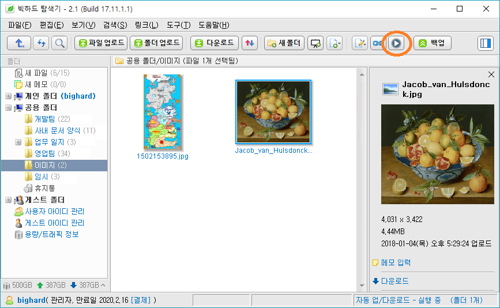Expand the 개인 폴더 (bighard) node
The height and width of the screenshot is (308, 500).
pyautogui.click(x=9, y=96)
